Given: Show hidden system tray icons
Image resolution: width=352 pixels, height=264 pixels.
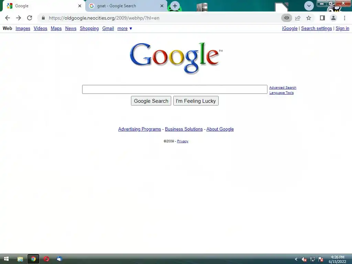Looking at the screenshot, I should pos(296,259).
